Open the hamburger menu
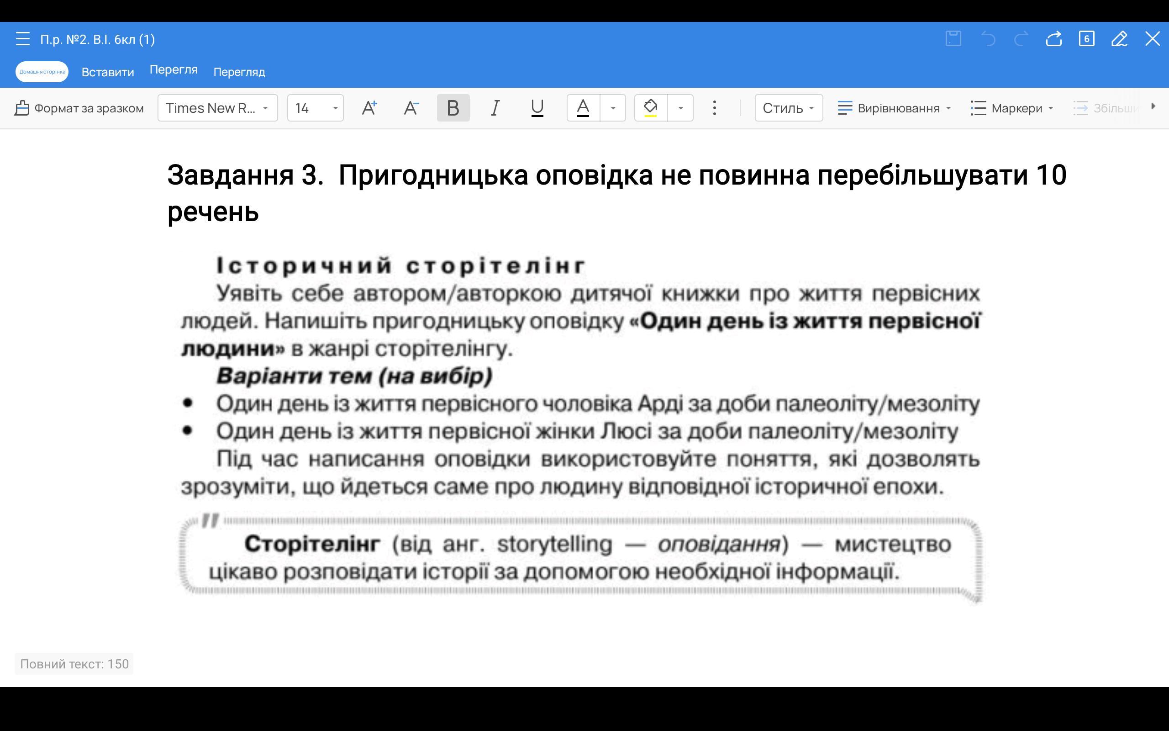The width and height of the screenshot is (1169, 731). [x=23, y=39]
